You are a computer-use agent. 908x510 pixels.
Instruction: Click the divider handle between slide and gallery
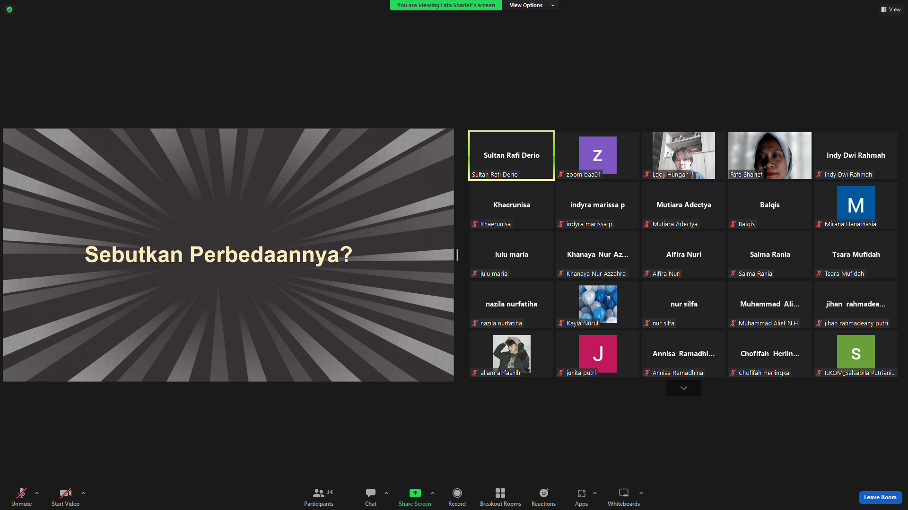coord(457,255)
